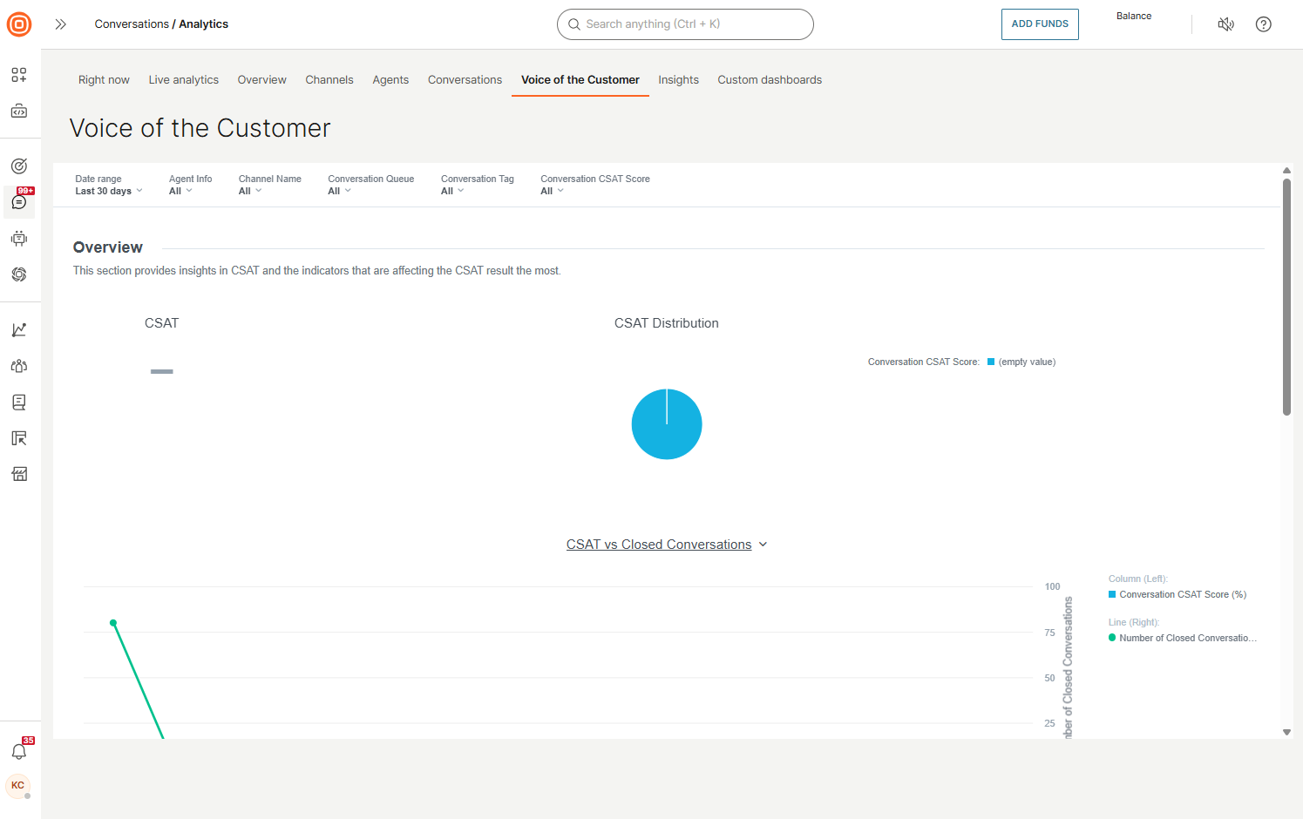Switch to the Insights tab

tap(678, 79)
